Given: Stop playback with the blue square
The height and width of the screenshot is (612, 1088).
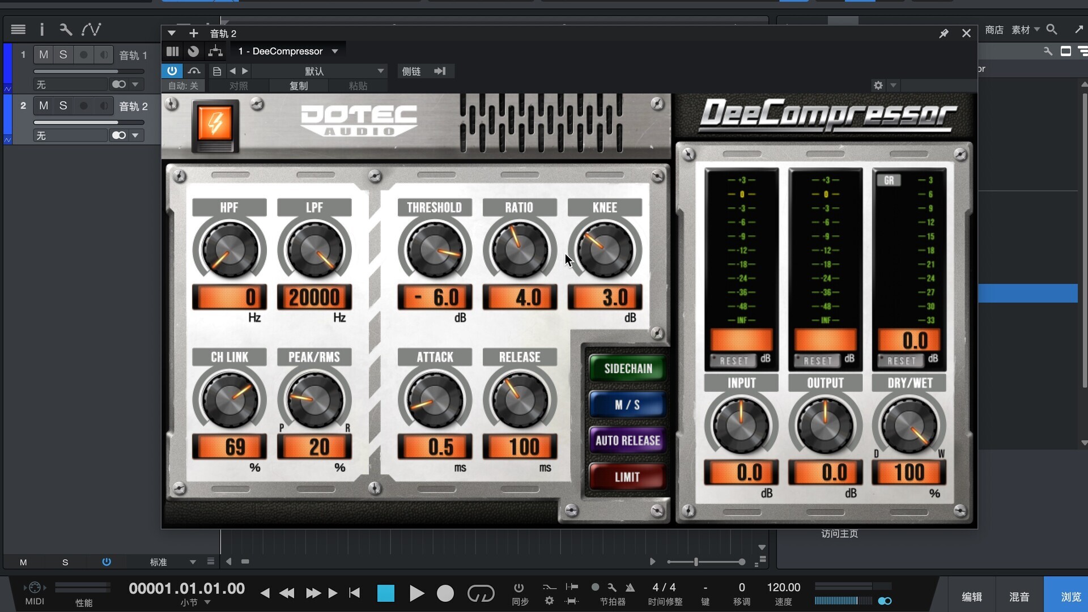Looking at the screenshot, I should pyautogui.click(x=386, y=593).
